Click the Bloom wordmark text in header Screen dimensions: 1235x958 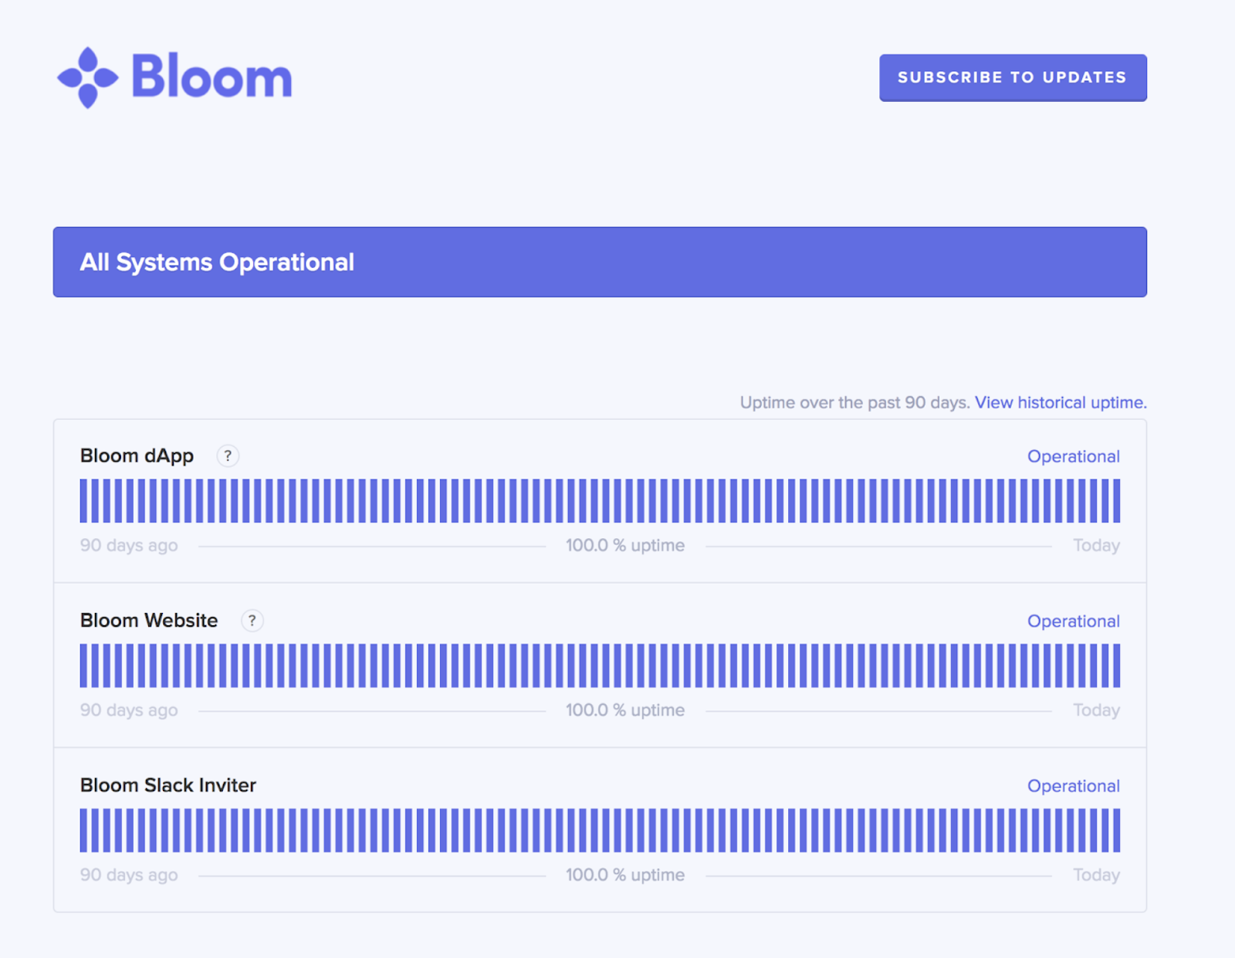212,76
